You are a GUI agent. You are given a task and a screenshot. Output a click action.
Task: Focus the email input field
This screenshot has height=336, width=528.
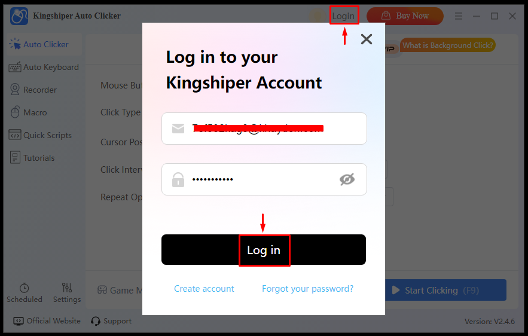coord(264,129)
